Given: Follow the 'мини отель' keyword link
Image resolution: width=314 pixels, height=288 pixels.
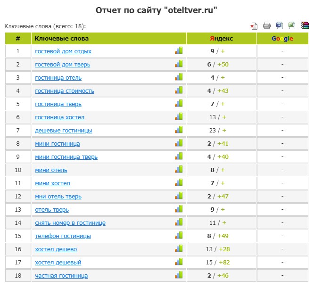Looking at the screenshot, I should point(51,170).
